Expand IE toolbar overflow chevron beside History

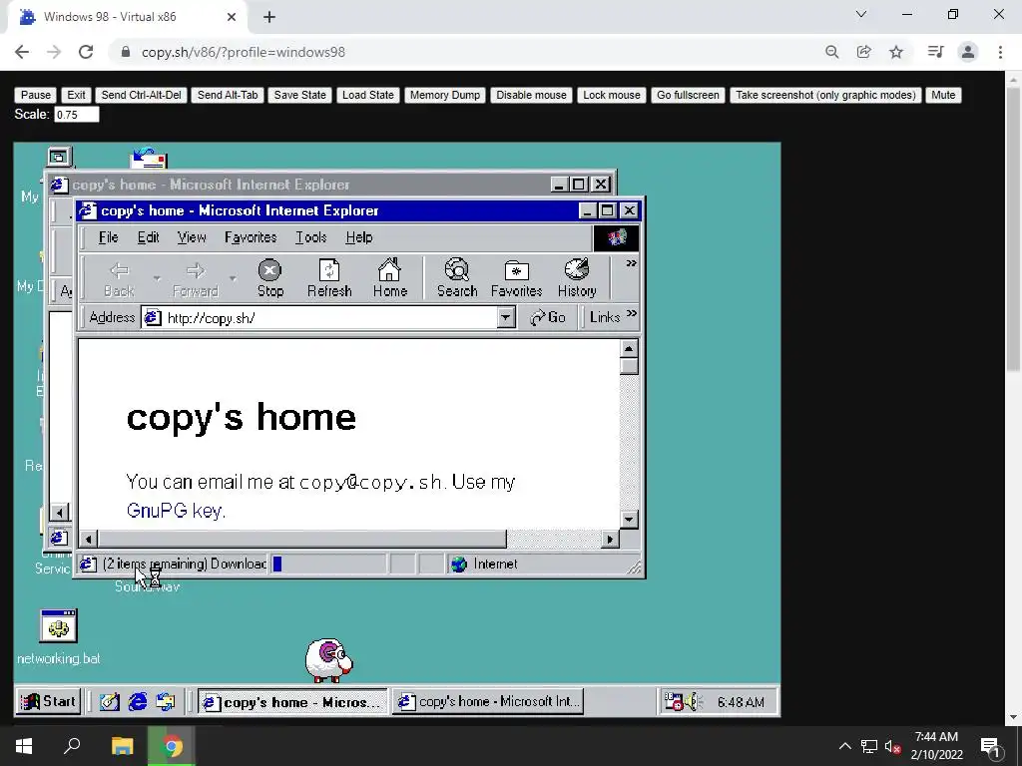(x=631, y=263)
